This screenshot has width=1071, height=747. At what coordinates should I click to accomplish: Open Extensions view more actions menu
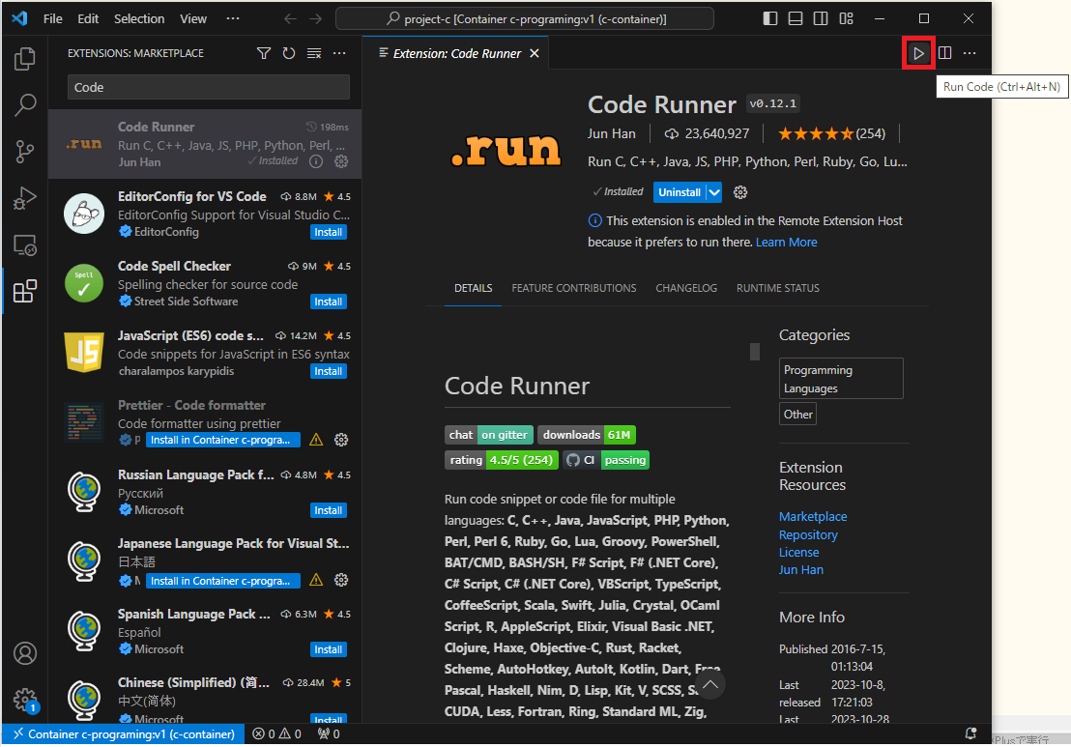pyautogui.click(x=339, y=53)
